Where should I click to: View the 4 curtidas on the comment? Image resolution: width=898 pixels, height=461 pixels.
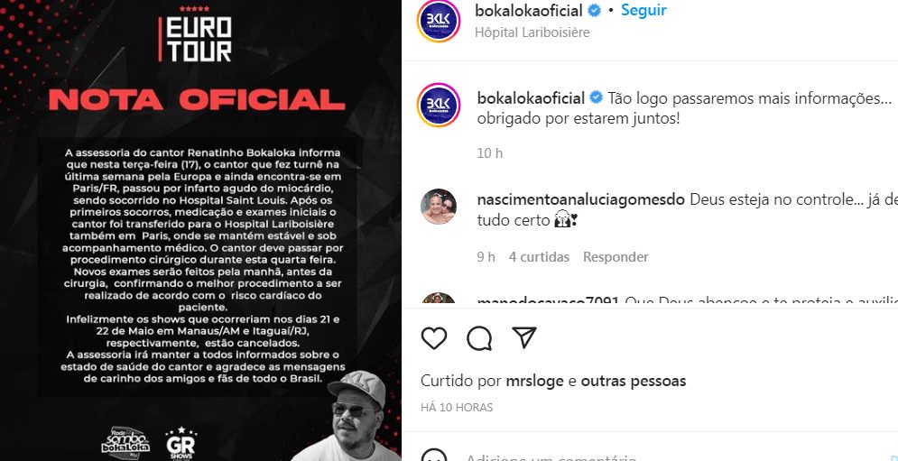[x=539, y=257]
